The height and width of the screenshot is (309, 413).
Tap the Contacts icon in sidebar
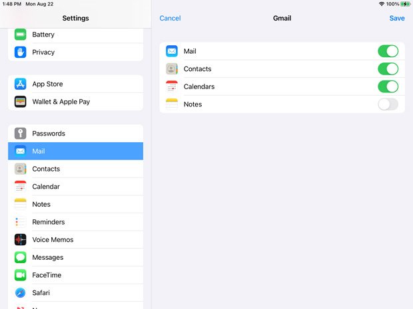click(x=20, y=169)
